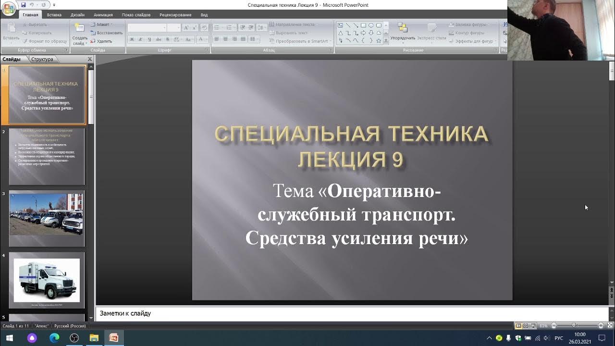Undo the last action in Quick Access
615x346 pixels.
(32, 5)
